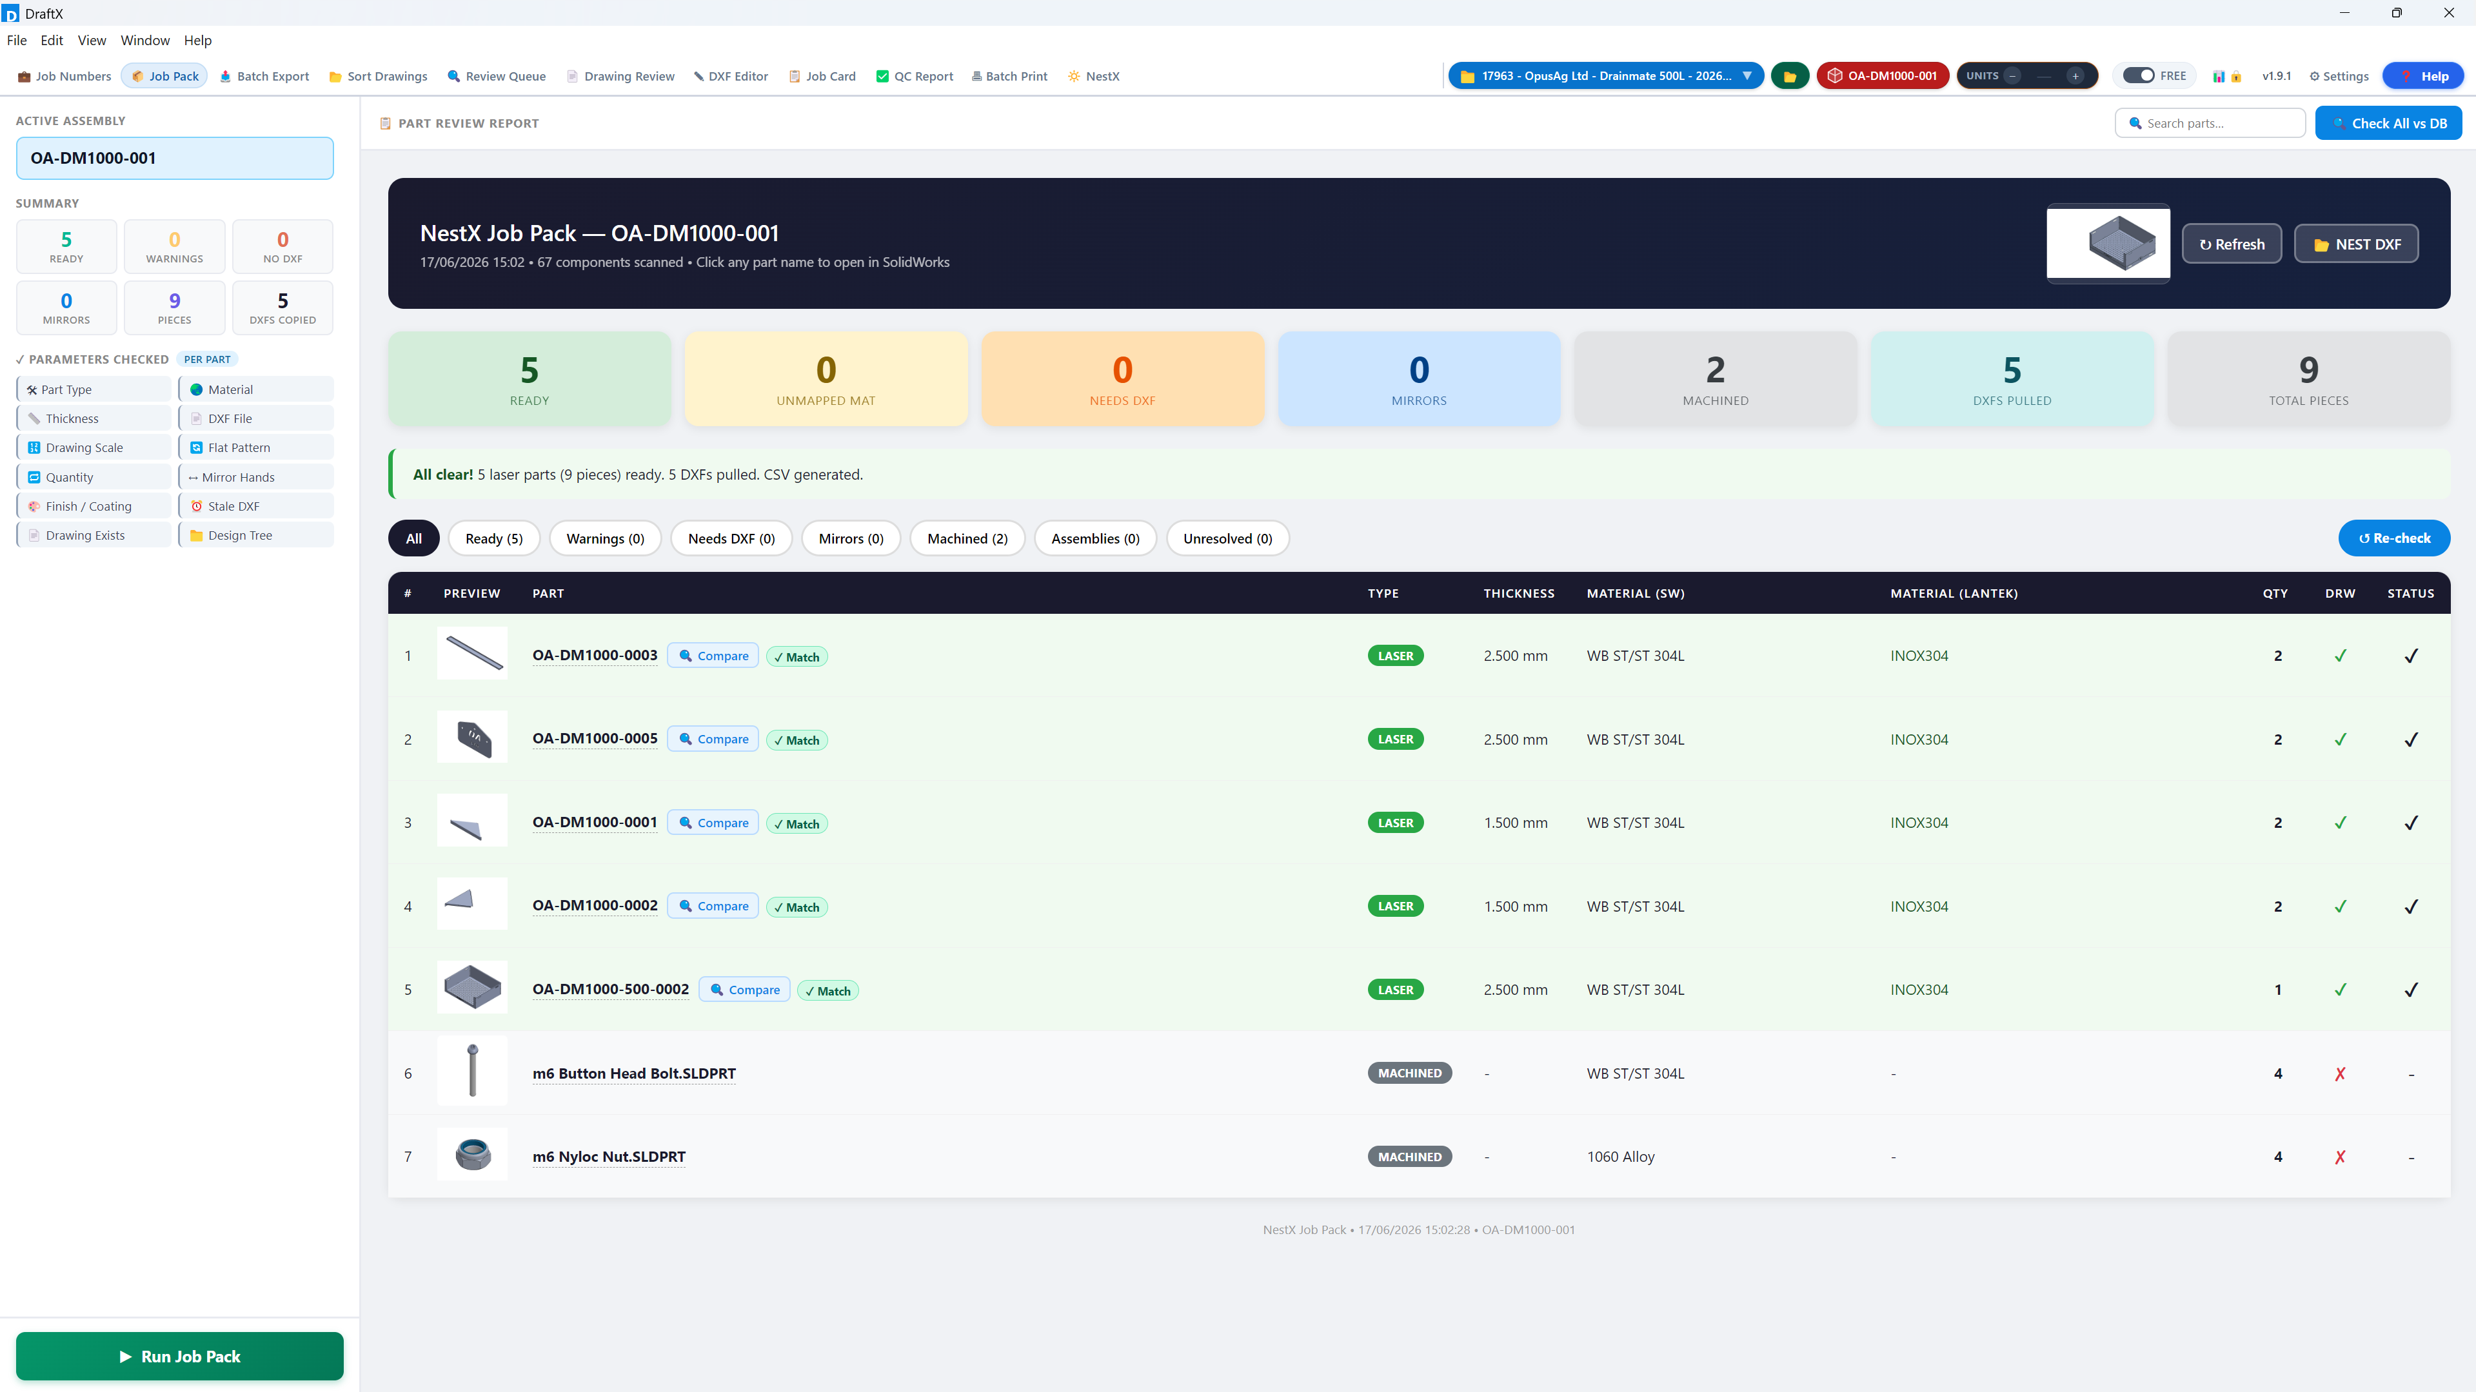2476x1392 pixels.
Task: Select the Part Type parameter chip
Action: pos(94,389)
